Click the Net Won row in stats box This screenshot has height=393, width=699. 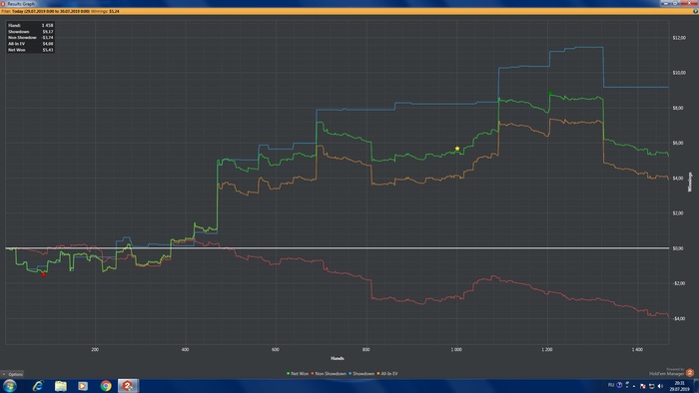click(x=30, y=50)
